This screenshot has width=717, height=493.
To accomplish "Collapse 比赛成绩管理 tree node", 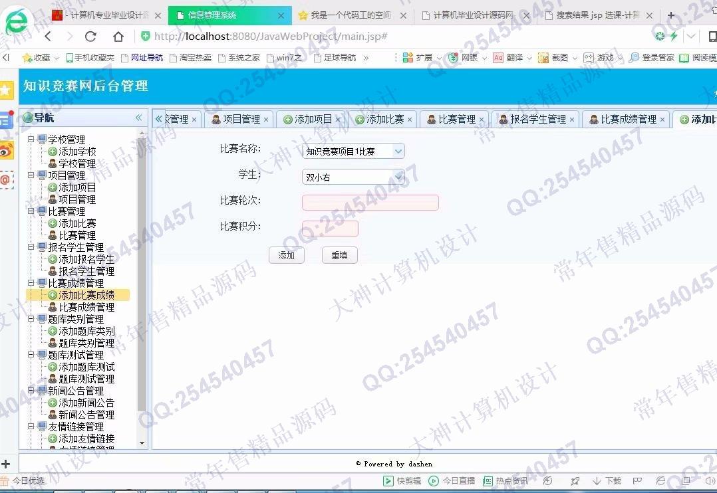I will tap(31, 283).
